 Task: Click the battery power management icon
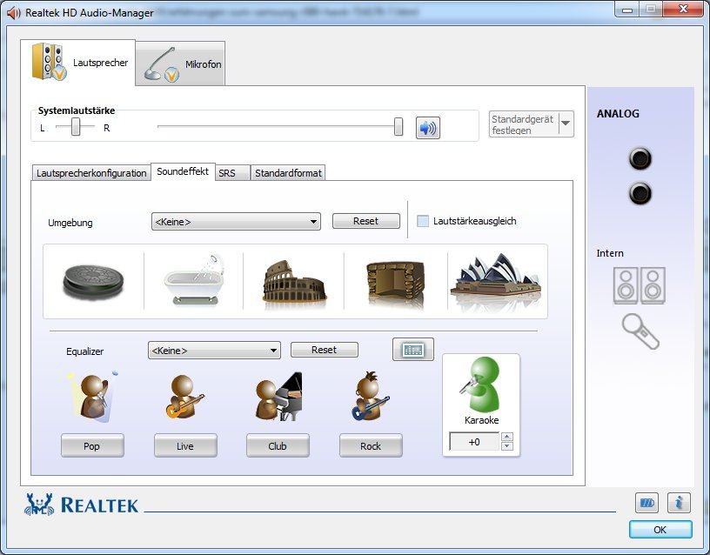(x=647, y=503)
